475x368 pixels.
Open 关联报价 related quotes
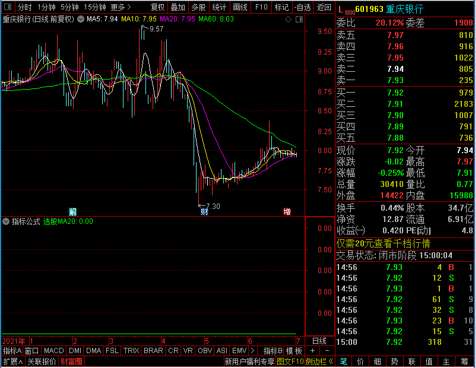[42, 361]
